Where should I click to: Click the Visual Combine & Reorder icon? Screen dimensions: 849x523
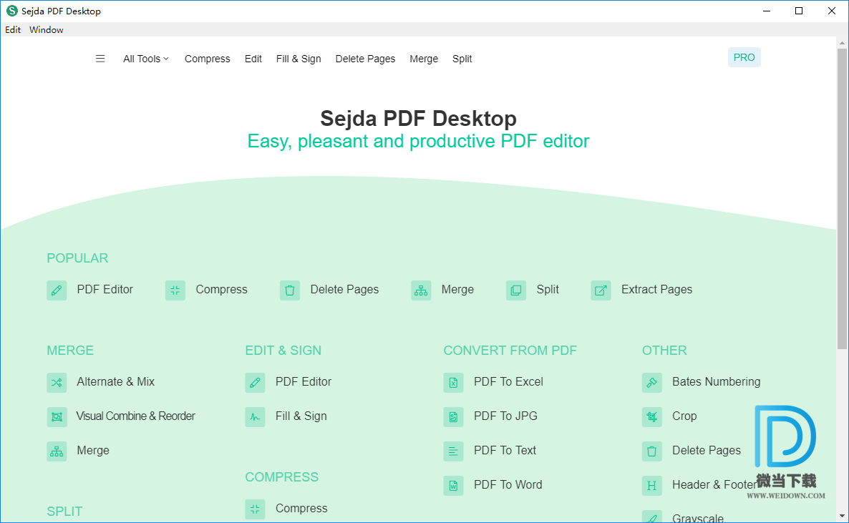[57, 417]
